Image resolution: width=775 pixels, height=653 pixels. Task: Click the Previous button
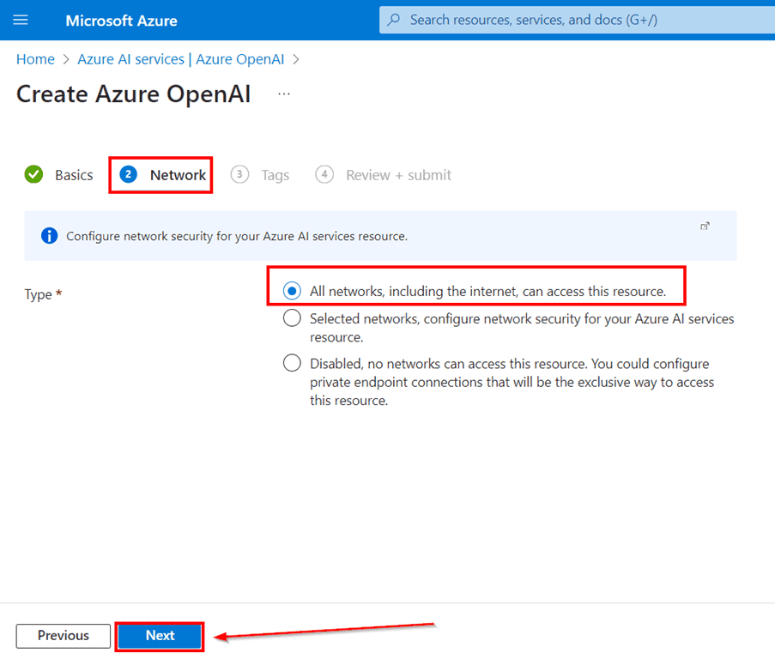click(63, 636)
